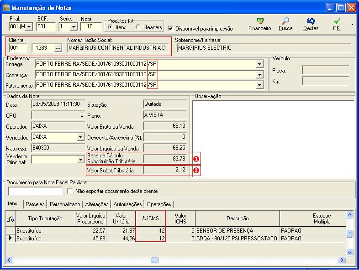
Task: Confirm with the OK checkmark icon
Action: point(336,21)
